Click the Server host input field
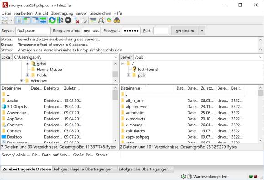The image size is (264, 180). pos(33,31)
